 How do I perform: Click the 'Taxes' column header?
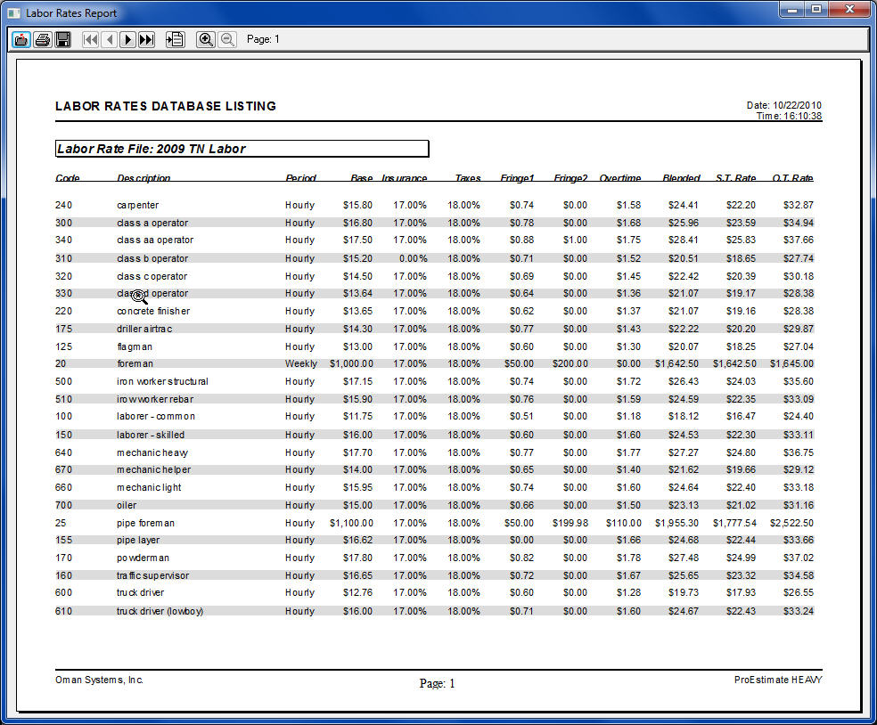pyautogui.click(x=468, y=178)
